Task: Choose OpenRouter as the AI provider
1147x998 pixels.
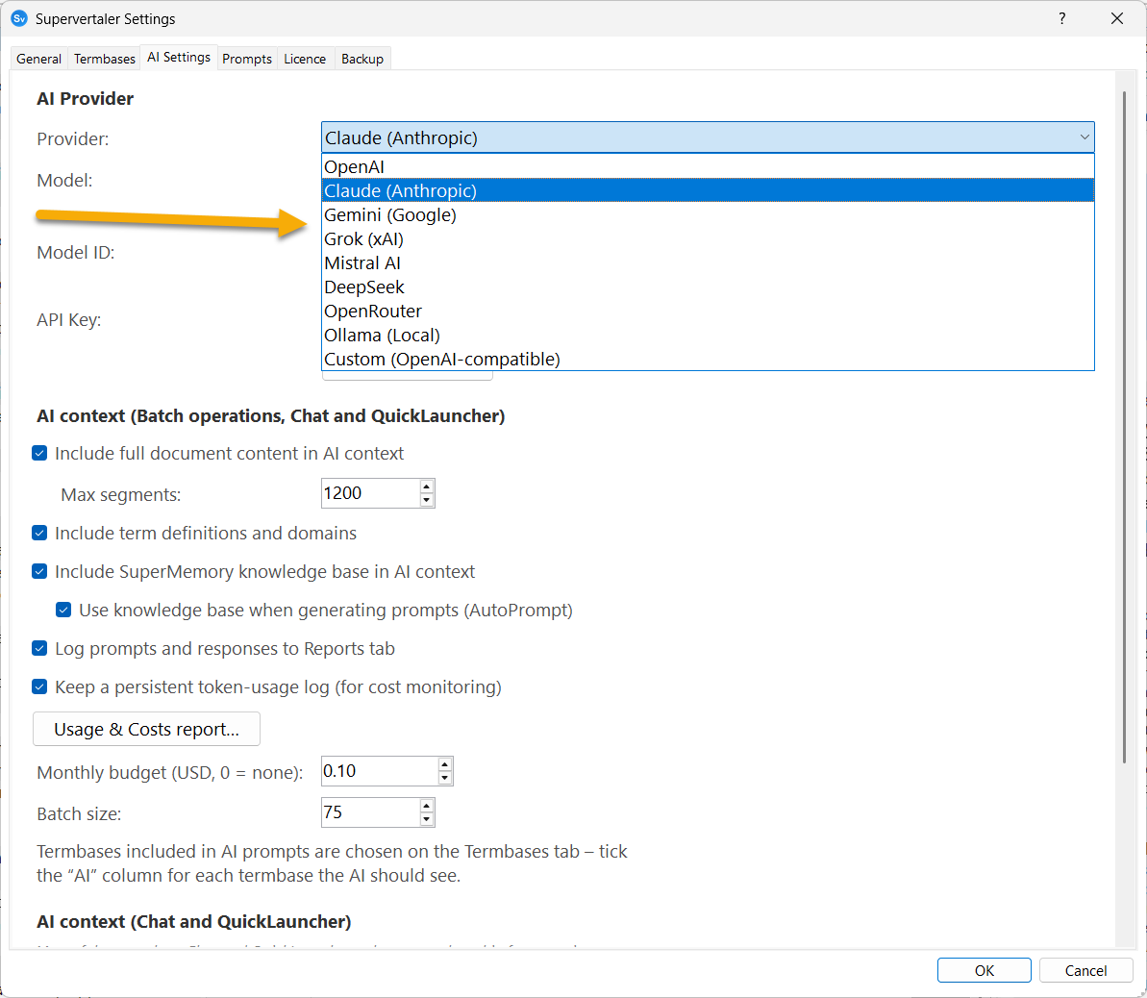Action: tap(708, 312)
